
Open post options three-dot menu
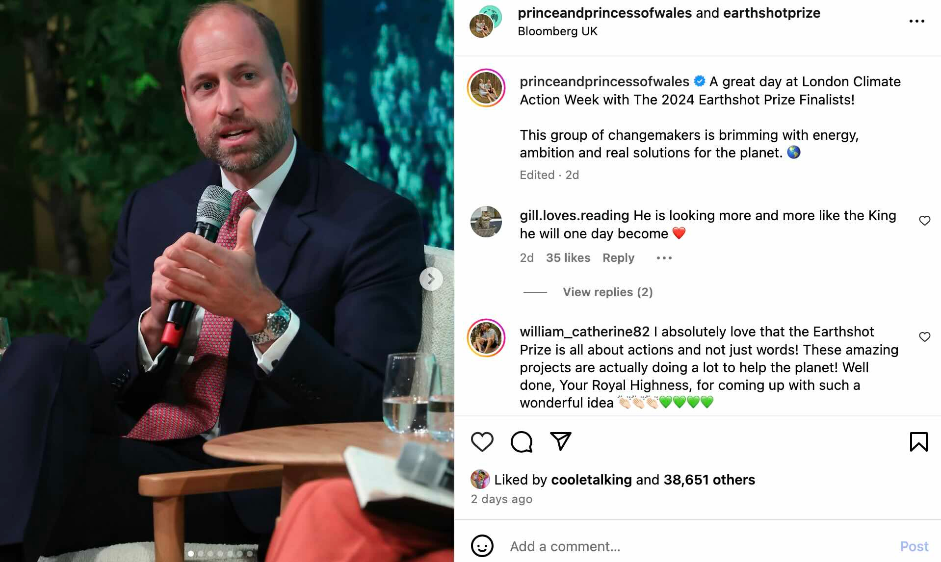pos(916,21)
